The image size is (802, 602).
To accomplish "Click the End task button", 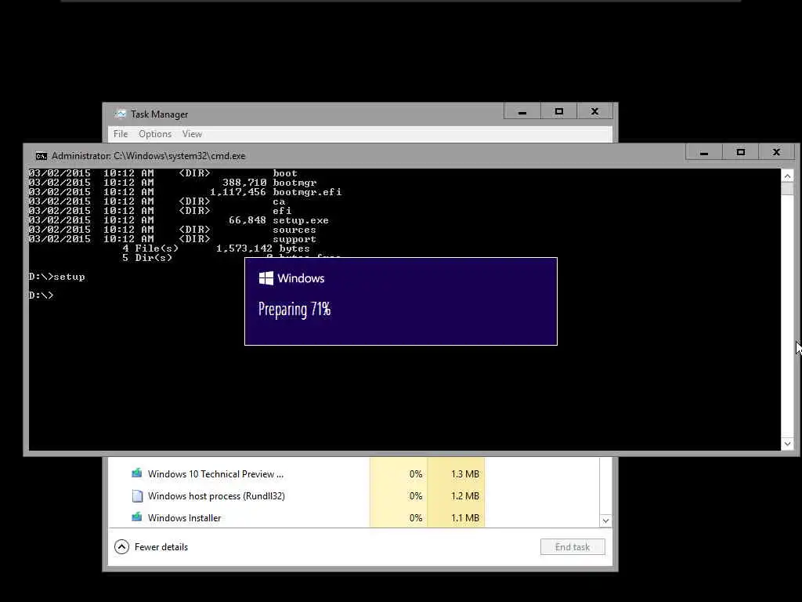I will click(573, 547).
